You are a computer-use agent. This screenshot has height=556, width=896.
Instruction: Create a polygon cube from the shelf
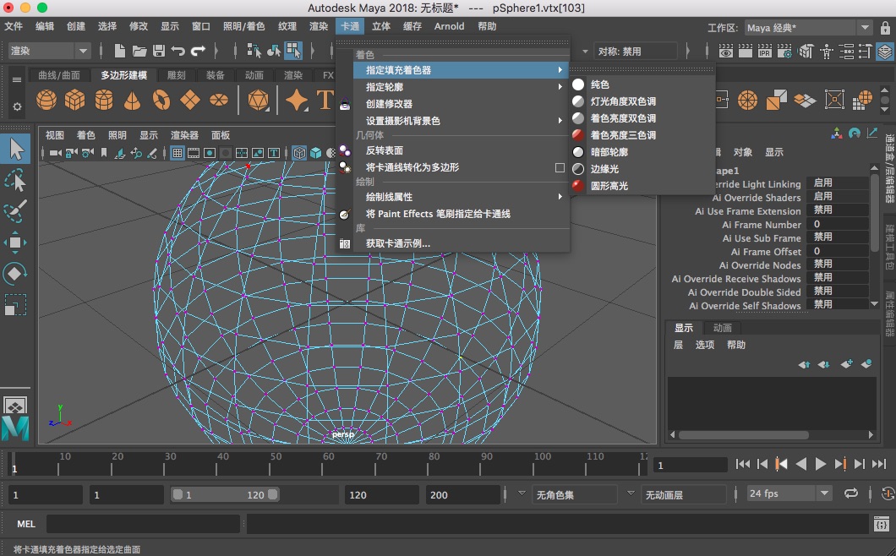pyautogui.click(x=74, y=100)
